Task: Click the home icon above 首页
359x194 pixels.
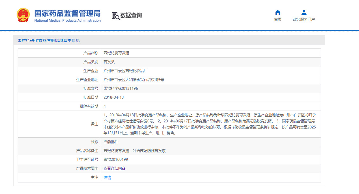Action: 278,12
